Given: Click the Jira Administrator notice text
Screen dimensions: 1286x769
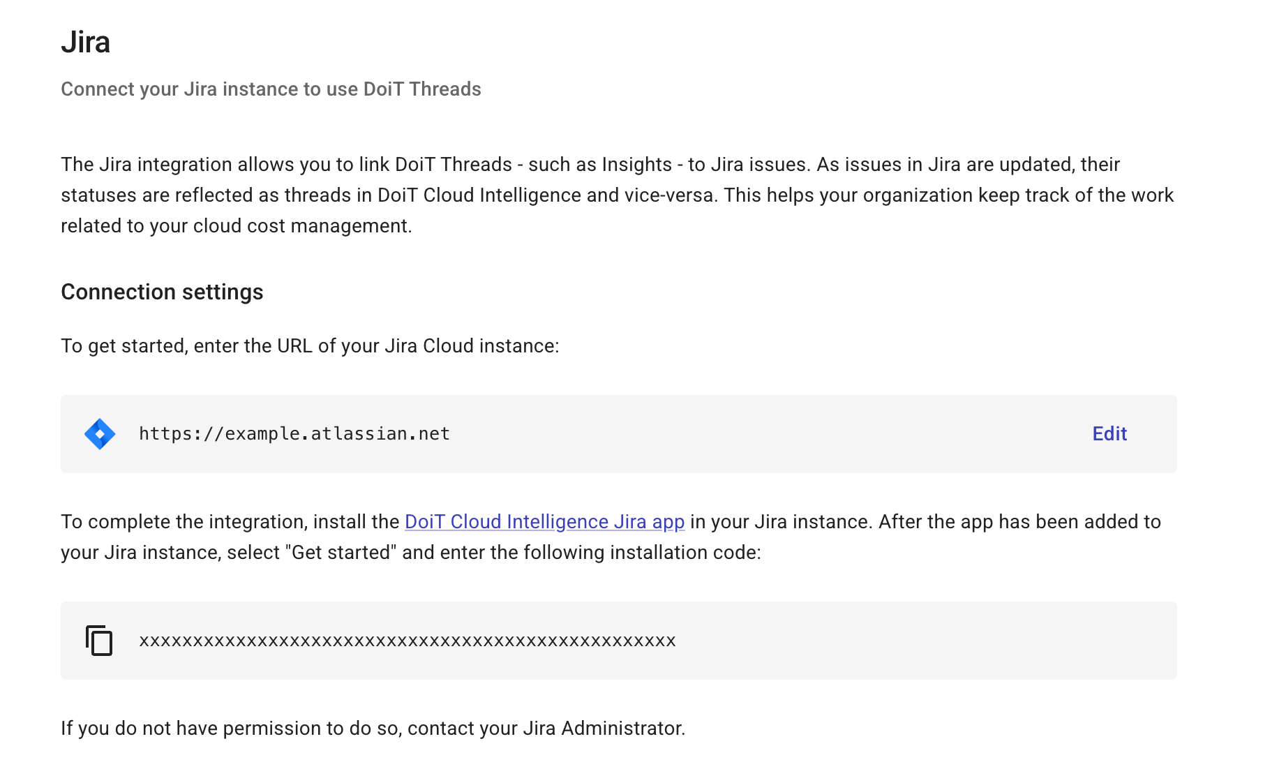Looking at the screenshot, I should [x=373, y=728].
